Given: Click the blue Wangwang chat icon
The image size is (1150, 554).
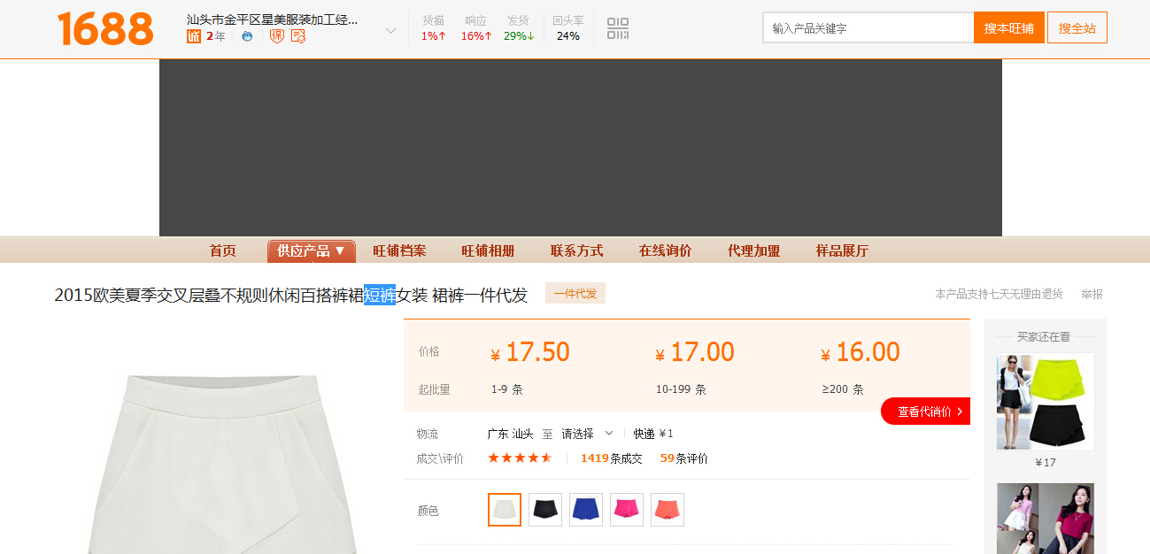Looking at the screenshot, I should pos(247,36).
